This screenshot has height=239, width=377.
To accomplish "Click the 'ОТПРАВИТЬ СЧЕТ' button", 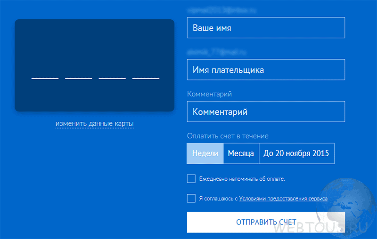I will [x=266, y=222].
